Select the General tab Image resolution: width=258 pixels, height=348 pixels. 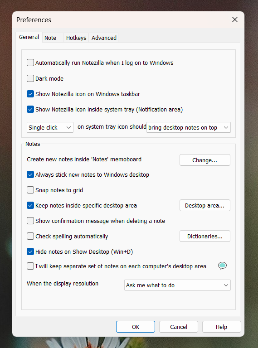pos(29,37)
